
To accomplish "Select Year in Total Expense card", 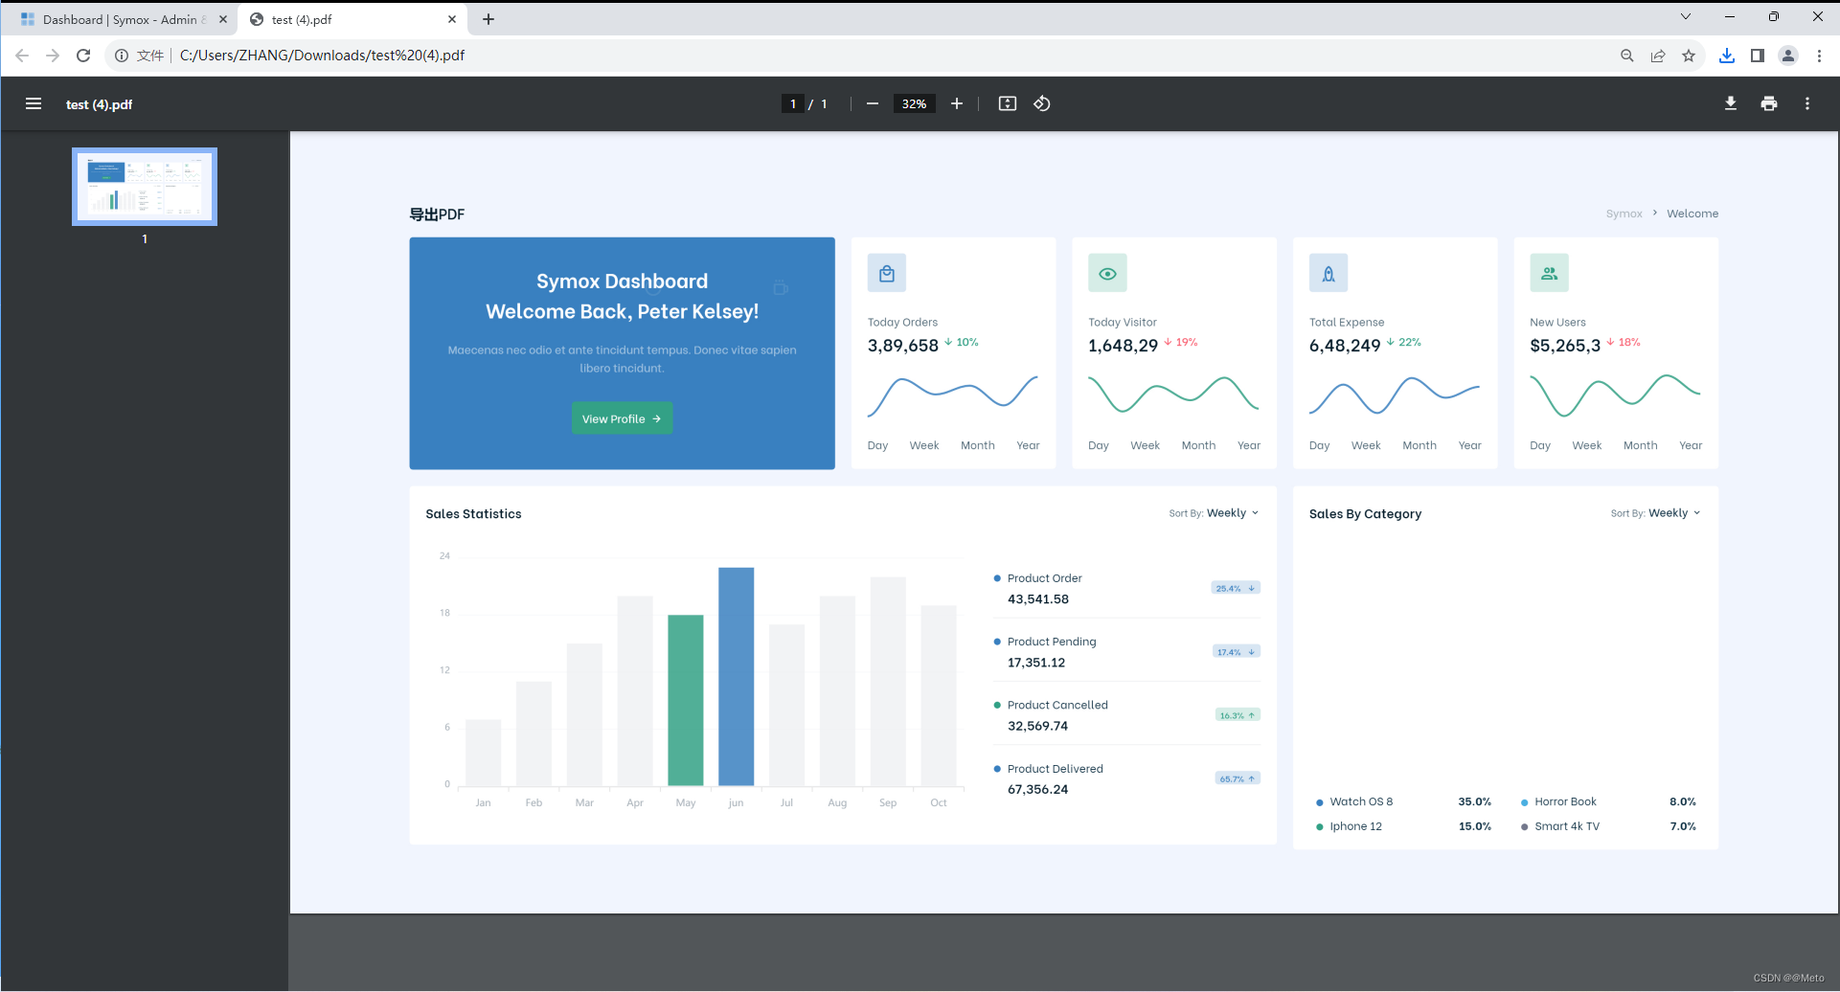I will coord(1470,445).
